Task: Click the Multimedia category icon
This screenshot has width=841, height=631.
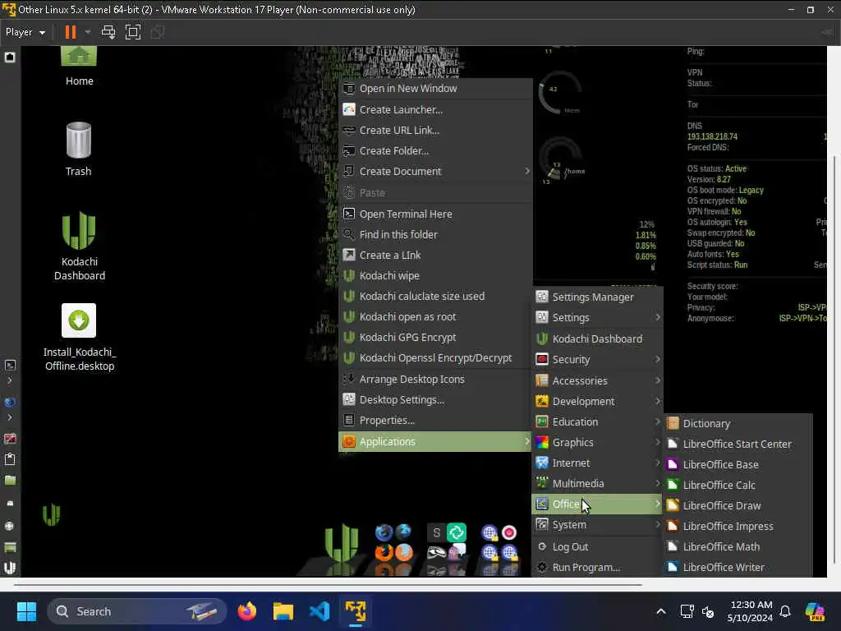Action: pos(542,483)
